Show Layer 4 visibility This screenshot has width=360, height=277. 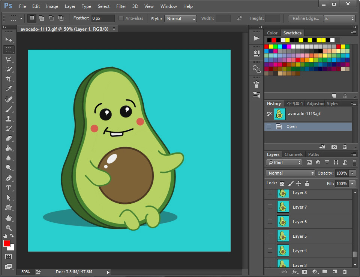(270, 250)
